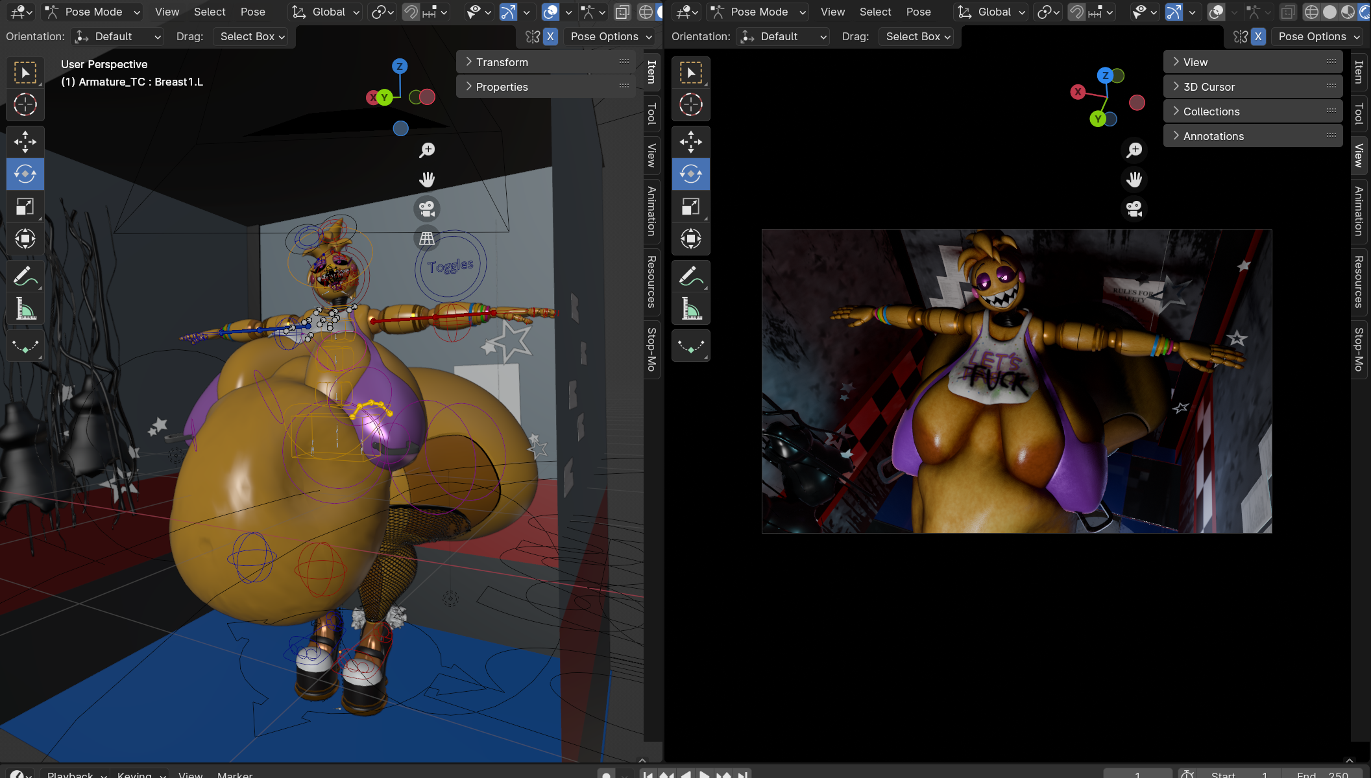The image size is (1371, 778).
Task: Open Pose Options dropdown in right viewport
Action: click(1318, 36)
